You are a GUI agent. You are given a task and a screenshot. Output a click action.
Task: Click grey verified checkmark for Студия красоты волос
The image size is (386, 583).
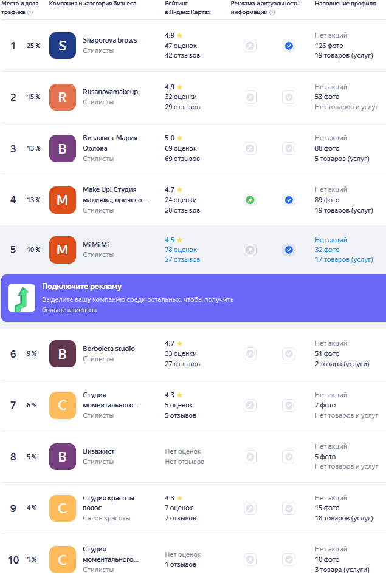(289, 508)
